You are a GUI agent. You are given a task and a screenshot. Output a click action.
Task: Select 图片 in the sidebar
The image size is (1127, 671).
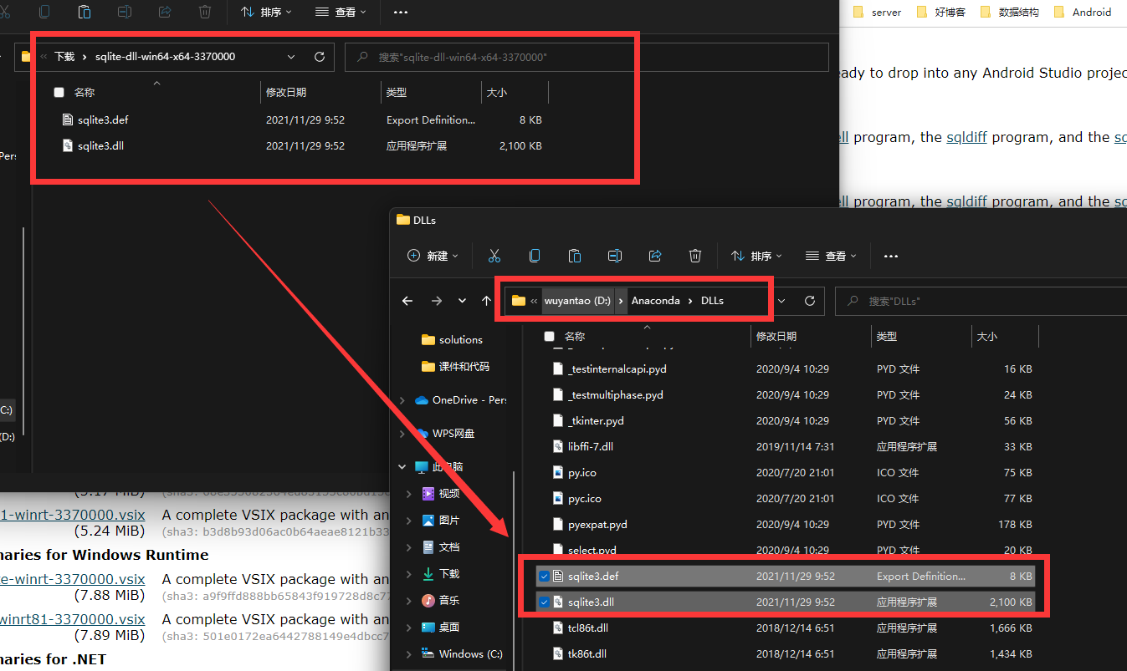pos(441,520)
